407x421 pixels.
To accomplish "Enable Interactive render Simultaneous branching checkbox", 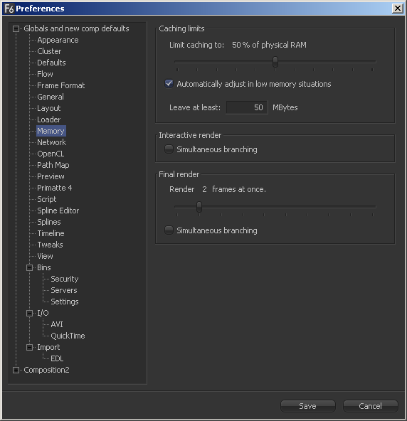I will (169, 149).
